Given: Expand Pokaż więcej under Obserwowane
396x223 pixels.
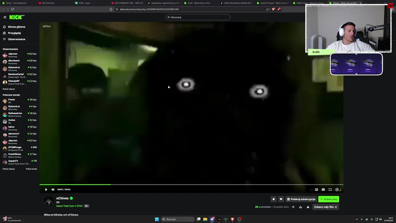Looking at the screenshot, I should 9,89.
